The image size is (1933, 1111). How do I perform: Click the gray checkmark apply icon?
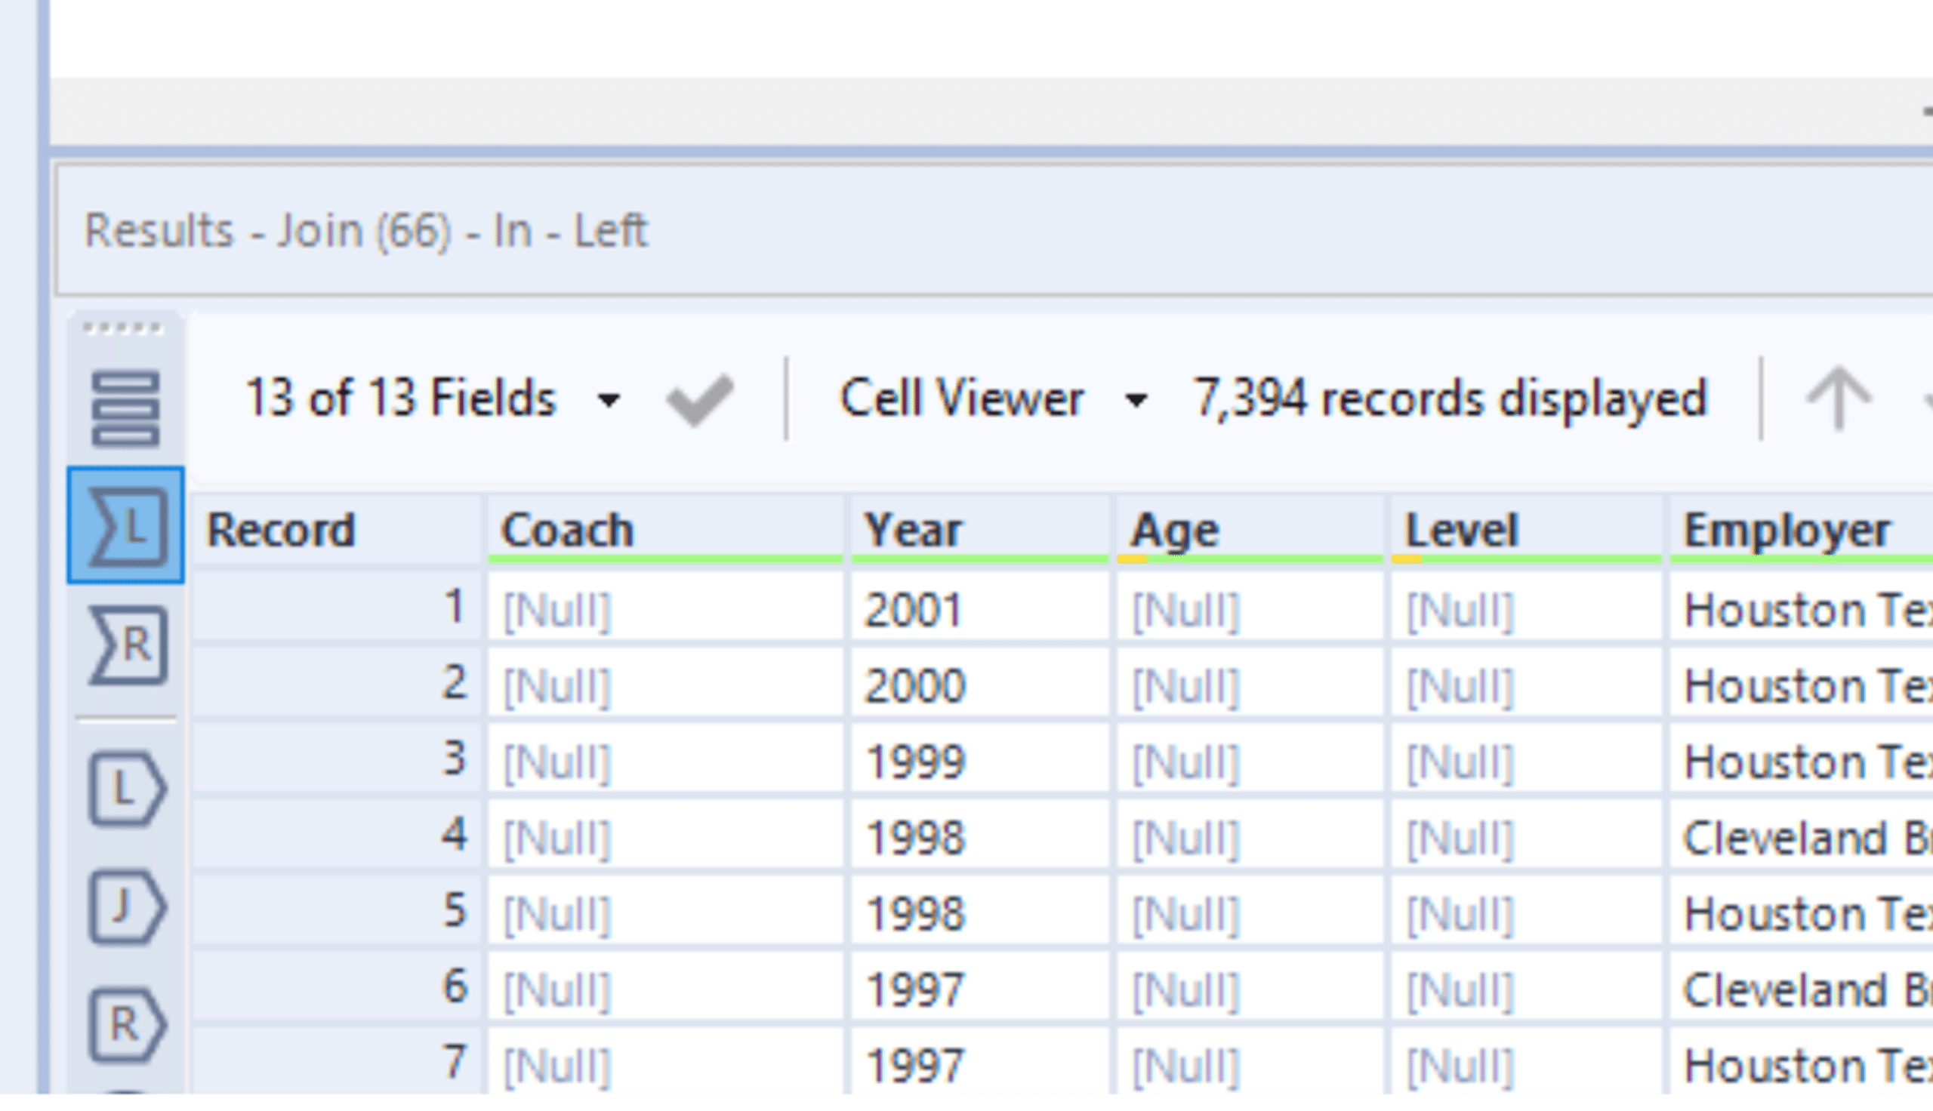coord(699,399)
